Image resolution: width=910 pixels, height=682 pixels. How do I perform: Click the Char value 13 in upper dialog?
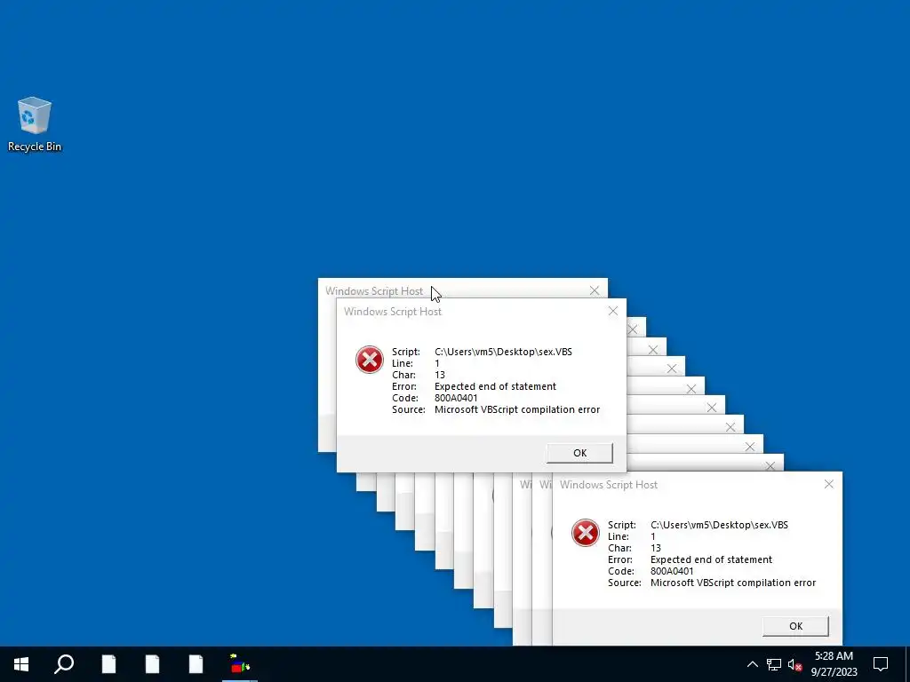tap(439, 375)
